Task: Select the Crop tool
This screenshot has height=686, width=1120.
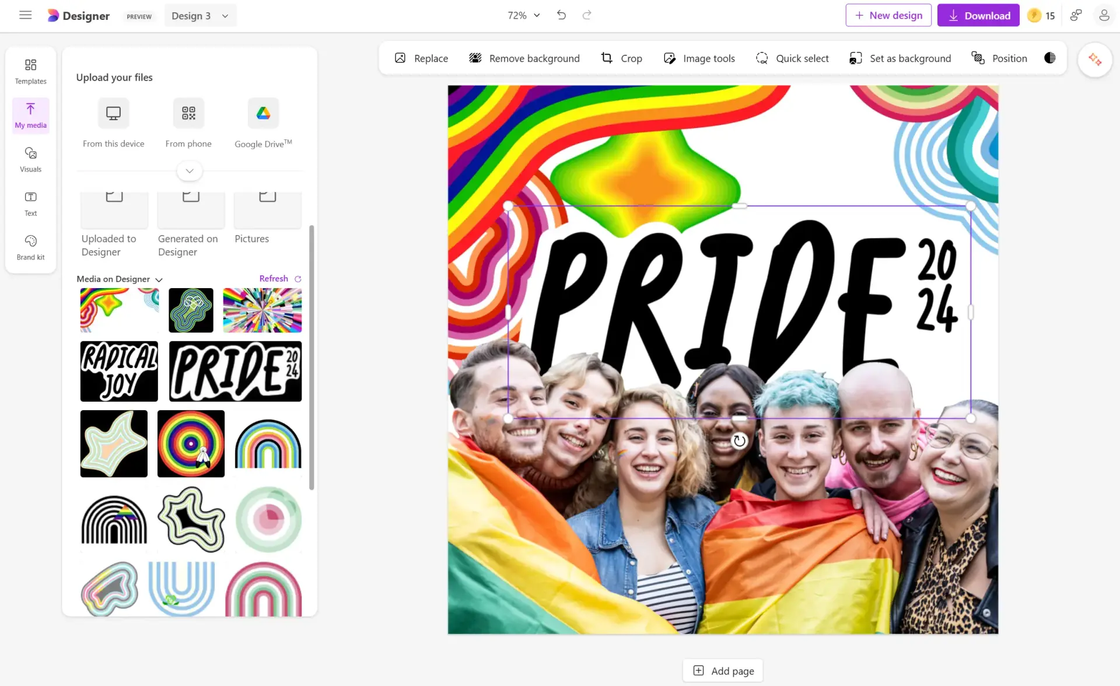Action: click(x=622, y=58)
